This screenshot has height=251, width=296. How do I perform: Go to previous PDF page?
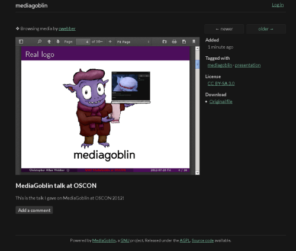[x=49, y=41]
